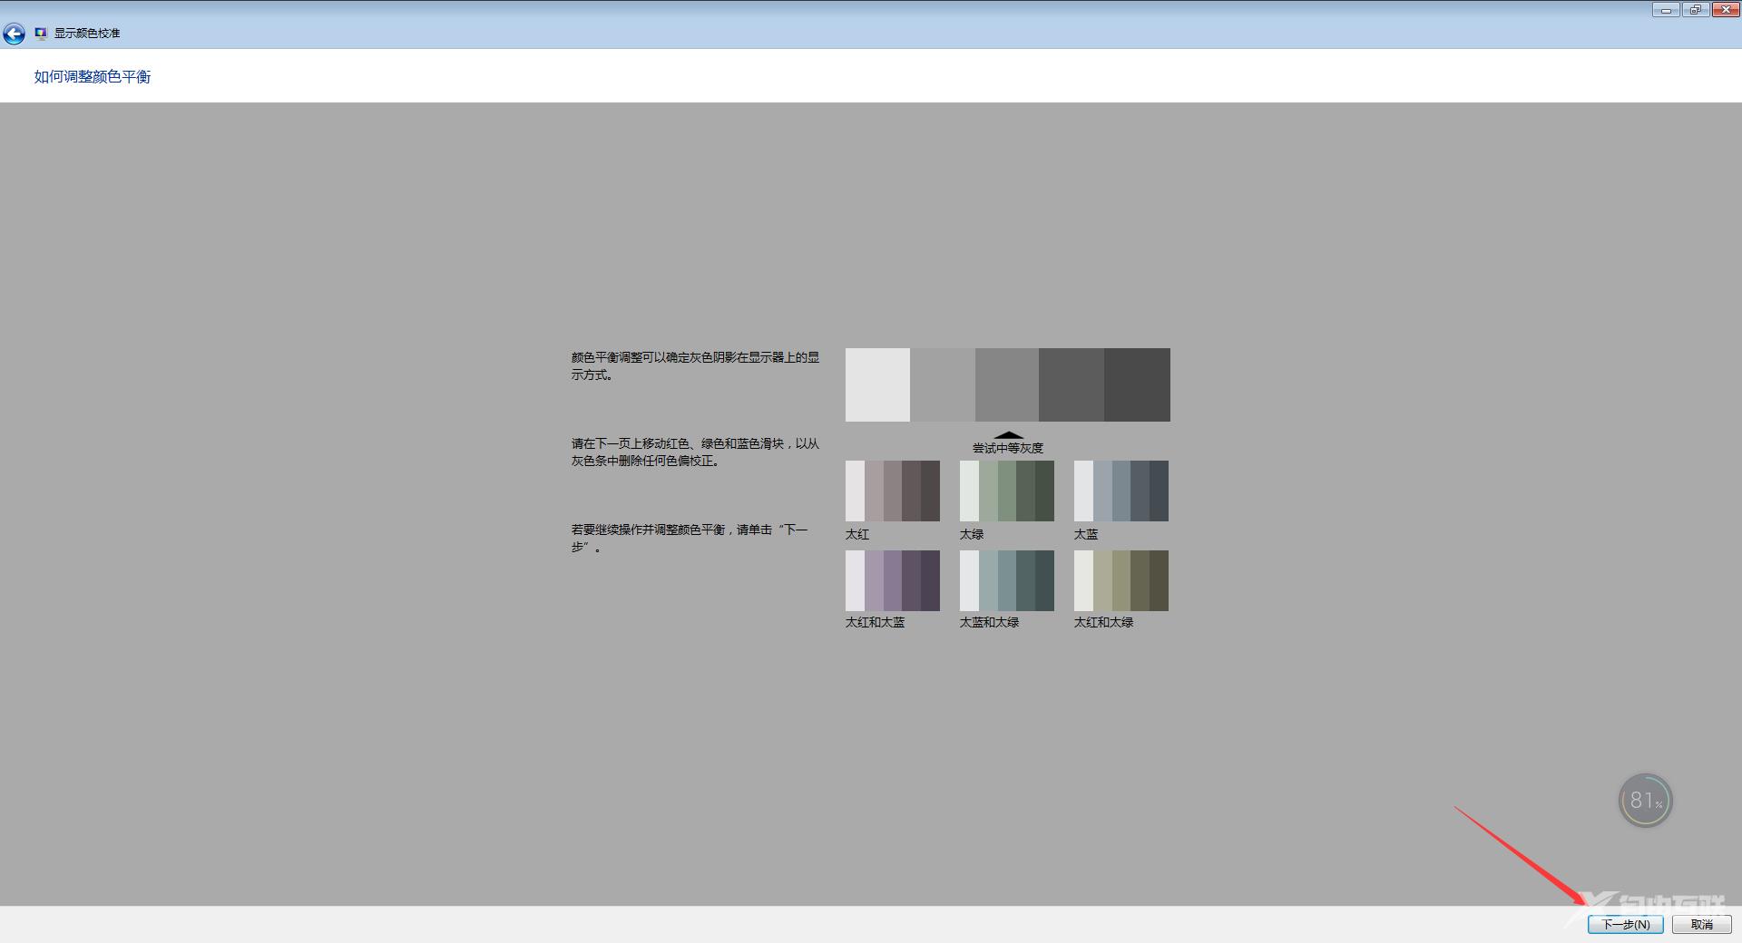Click the 显示颜色校准 window title
Image resolution: width=1742 pixels, height=943 pixels.
point(87,34)
